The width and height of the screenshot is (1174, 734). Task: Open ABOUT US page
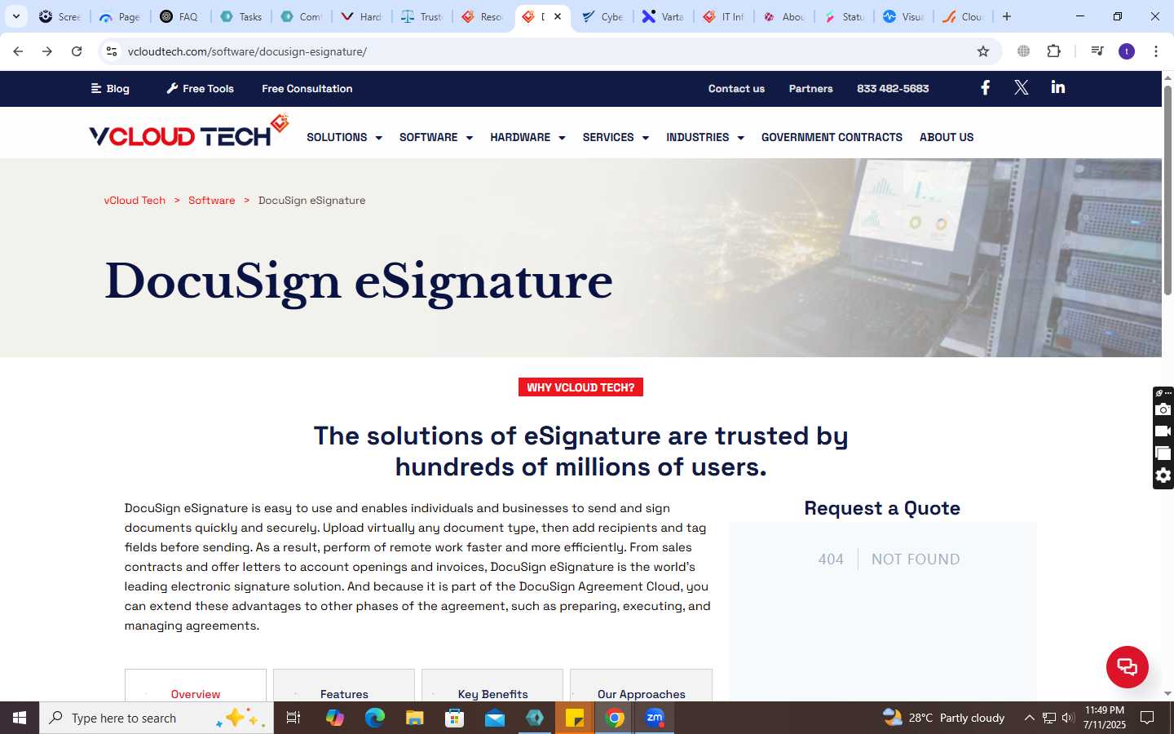pos(947,137)
